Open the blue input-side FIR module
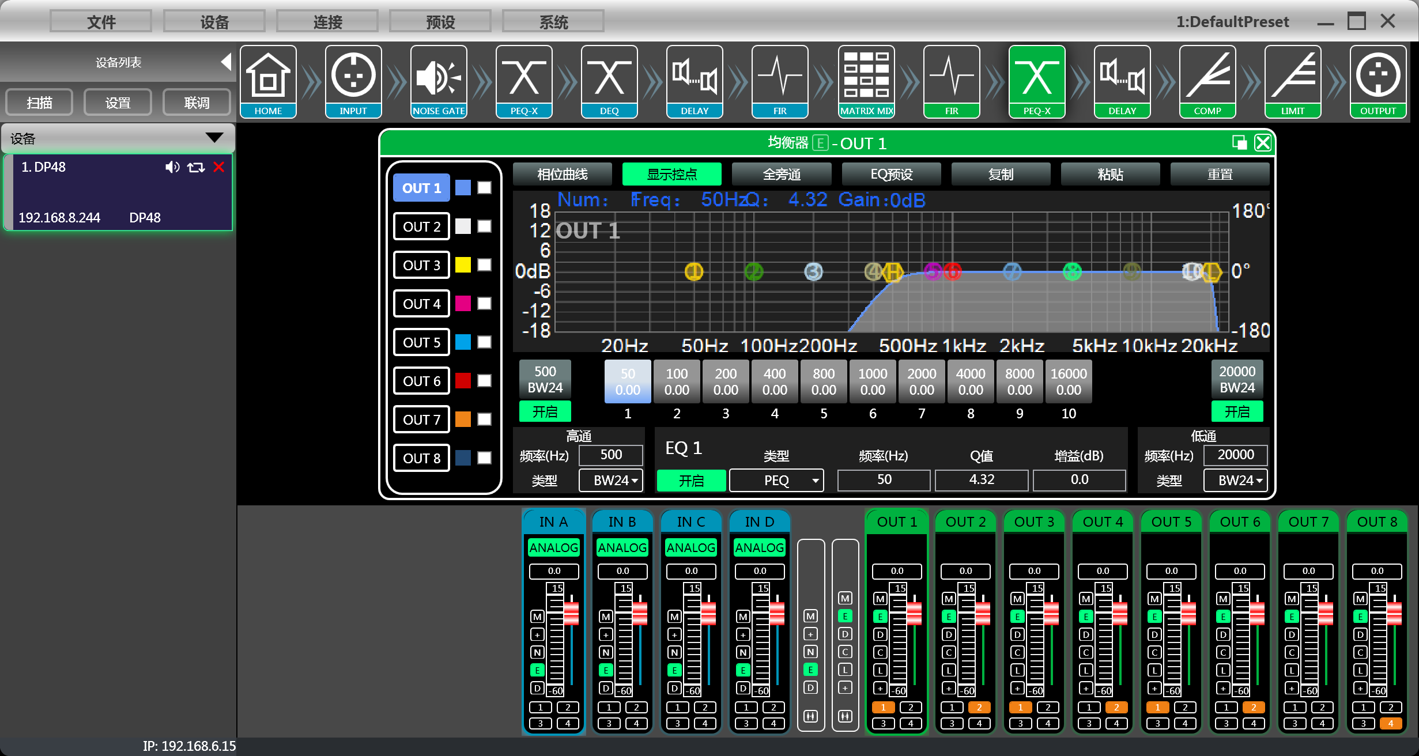The height and width of the screenshot is (756, 1419). (780, 82)
